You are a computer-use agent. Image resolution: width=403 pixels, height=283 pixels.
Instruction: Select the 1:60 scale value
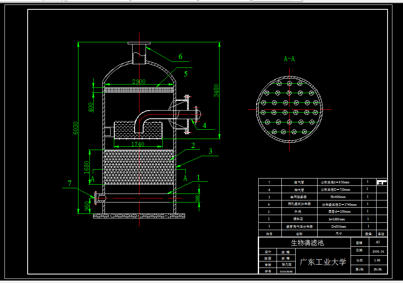tap(377, 260)
